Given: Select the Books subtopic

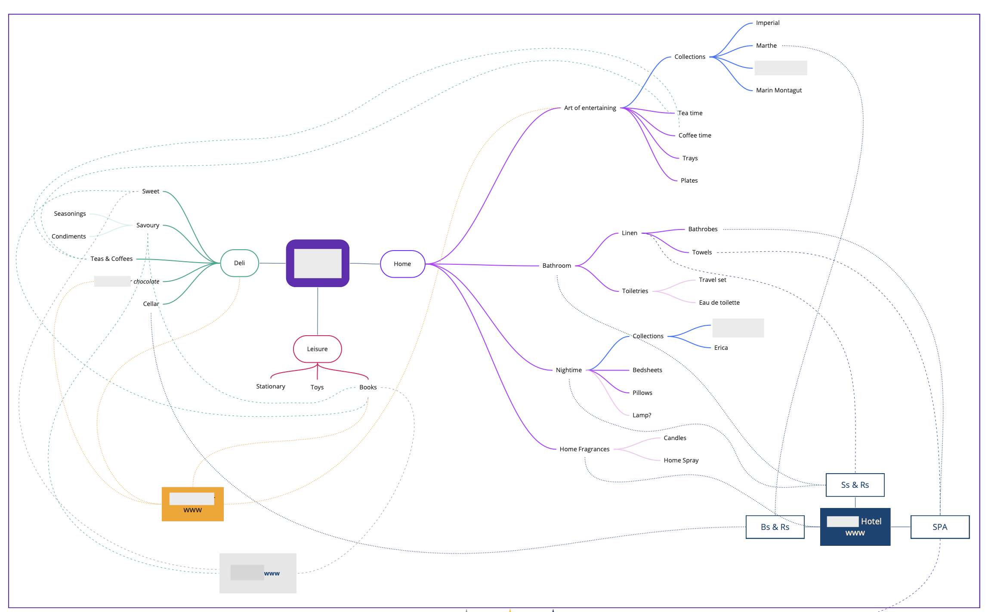Looking at the screenshot, I should [x=368, y=387].
